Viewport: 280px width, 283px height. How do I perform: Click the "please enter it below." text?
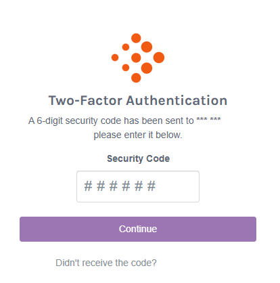138,135
